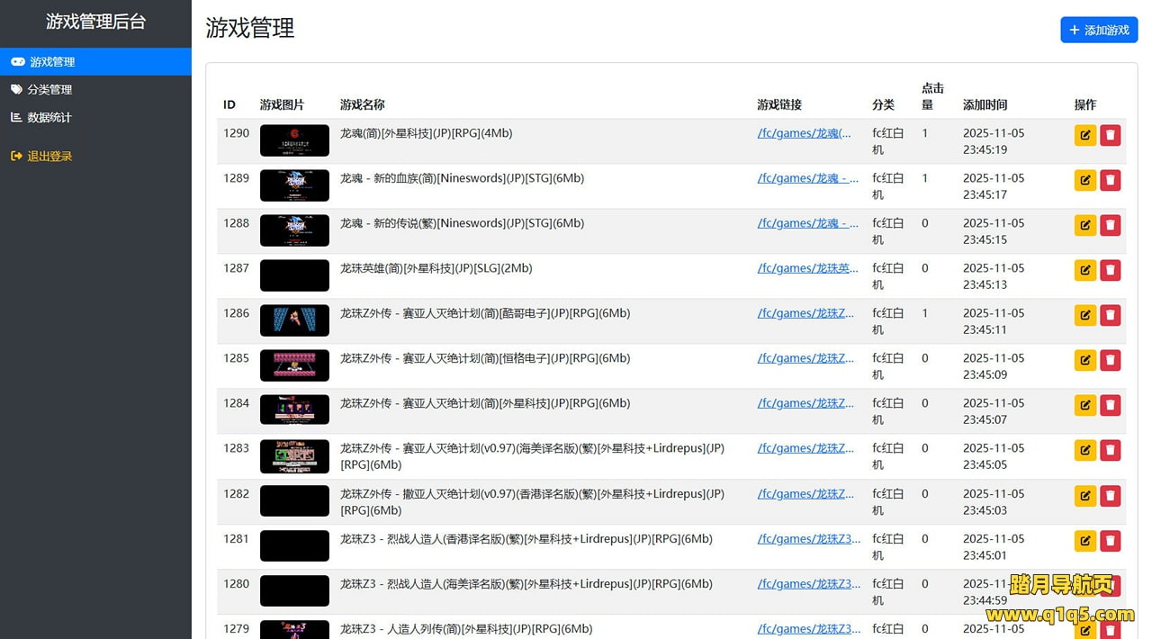Delete game 1285 with the trash icon
Viewport: 1152px width, 639px height.
coord(1110,360)
